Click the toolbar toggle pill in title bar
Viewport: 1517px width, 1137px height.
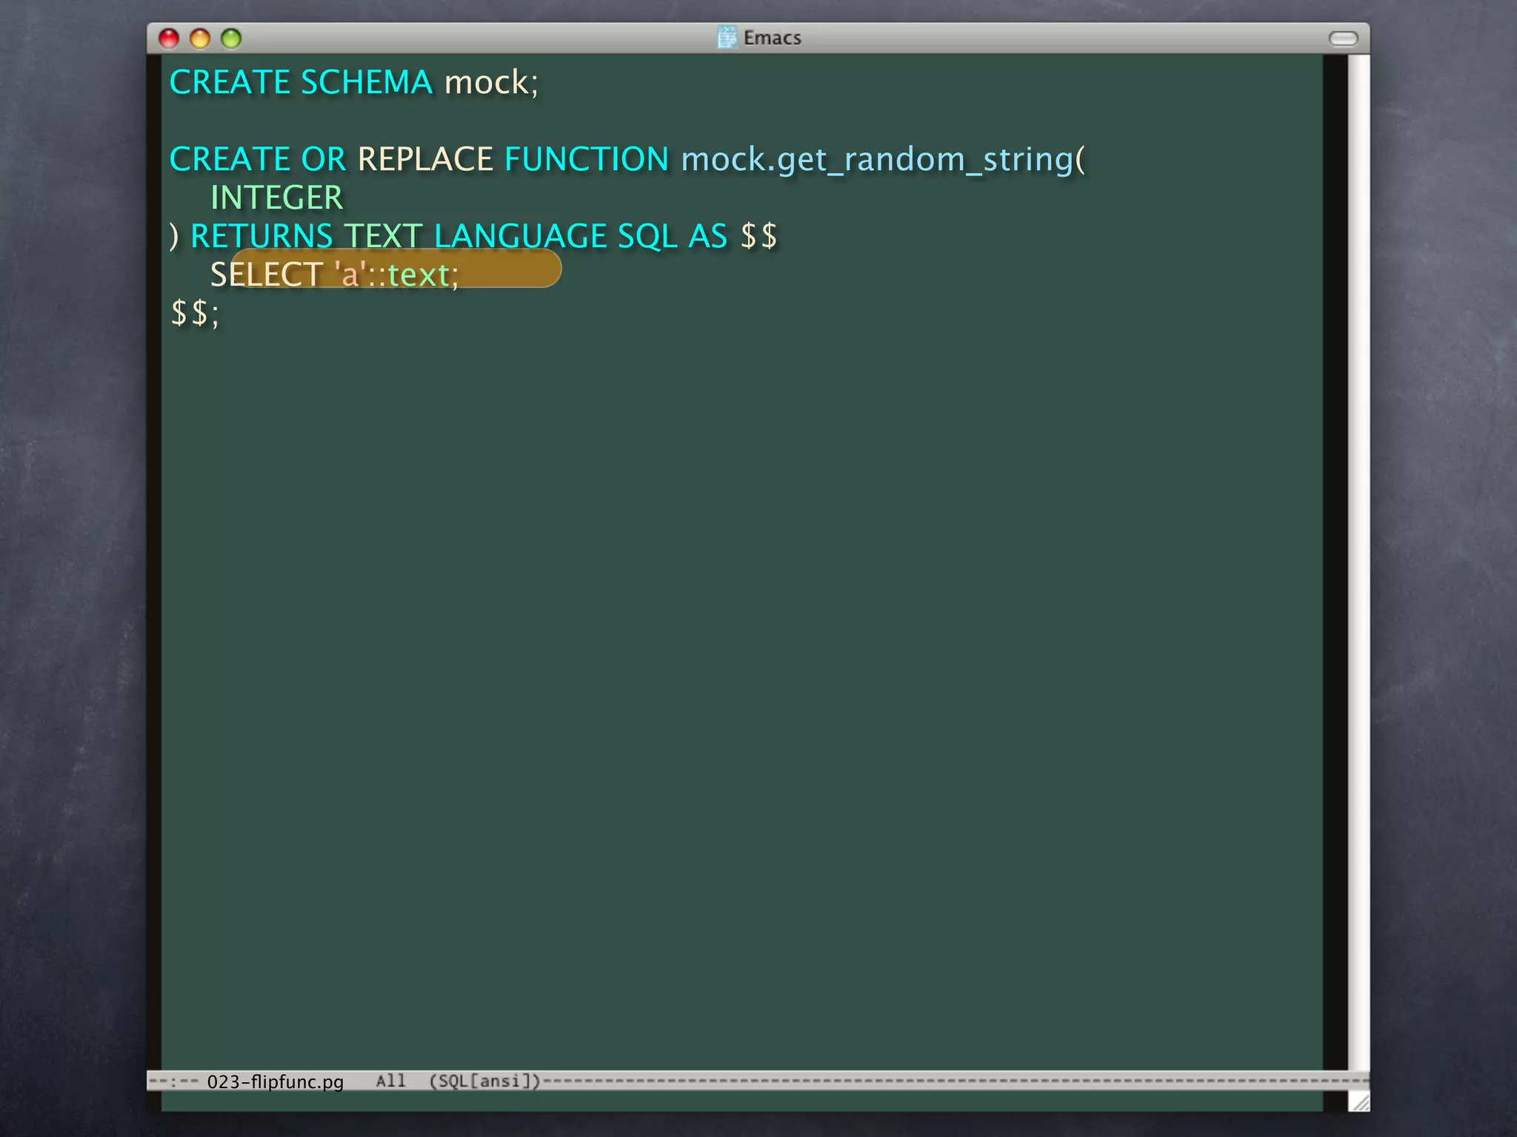click(1343, 38)
